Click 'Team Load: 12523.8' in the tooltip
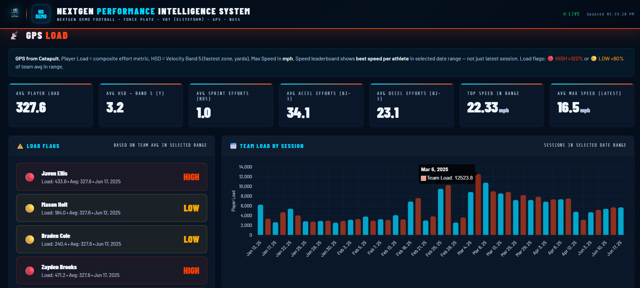 450,178
